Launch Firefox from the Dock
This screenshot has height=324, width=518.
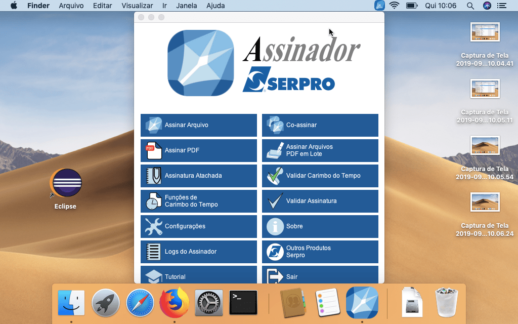pos(174,303)
